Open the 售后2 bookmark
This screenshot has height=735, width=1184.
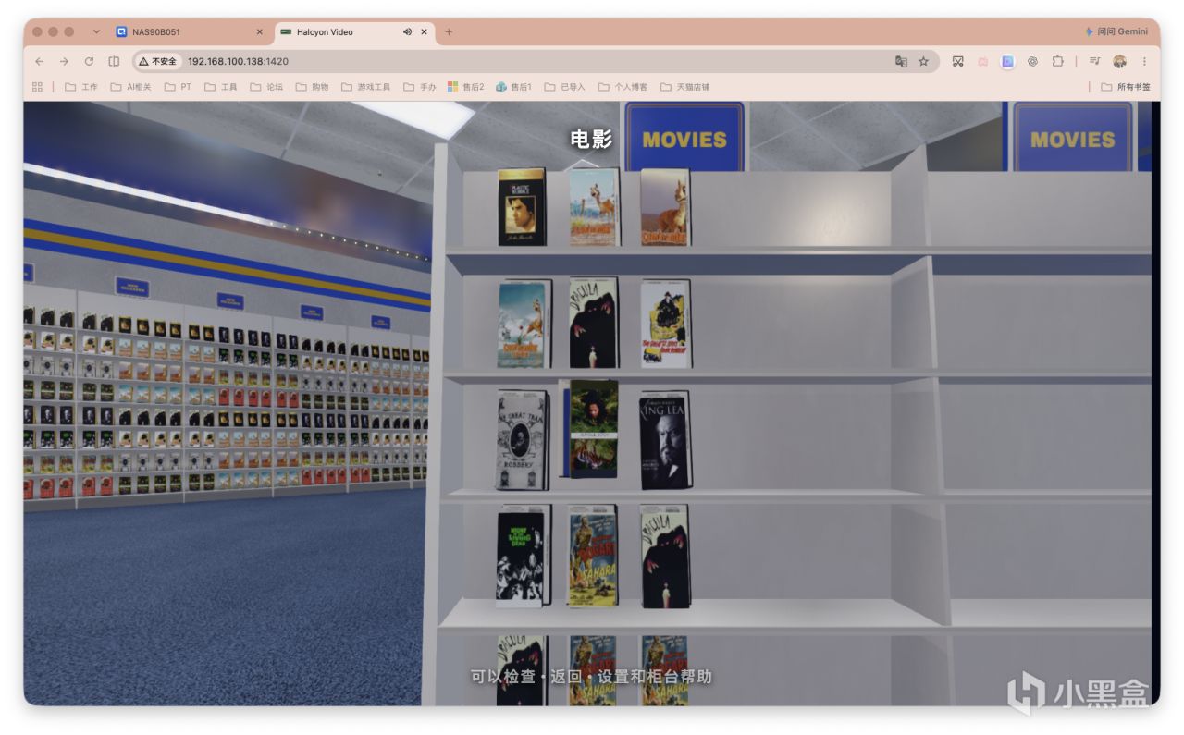[466, 87]
